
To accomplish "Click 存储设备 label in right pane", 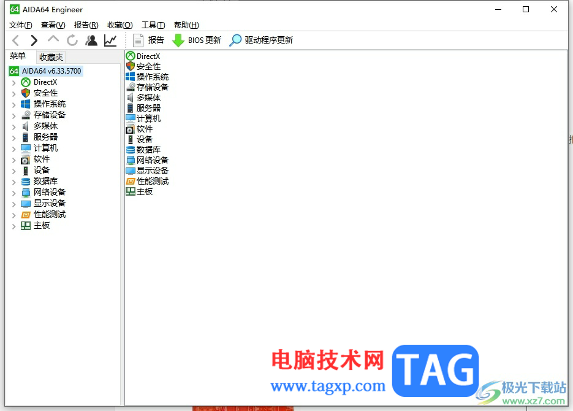I will tap(153, 87).
